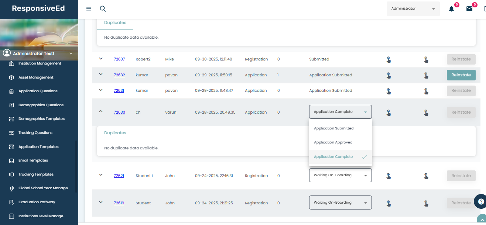Open application ID 72631 link
Image resolution: width=486 pixels, height=225 pixels.
click(119, 91)
